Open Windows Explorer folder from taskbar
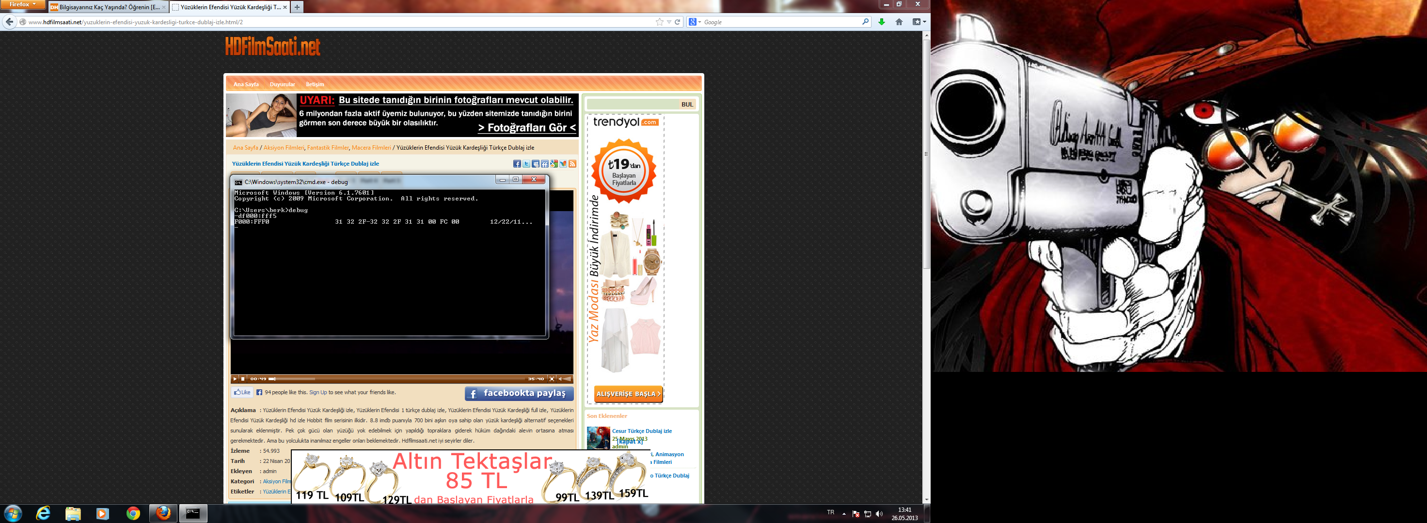The height and width of the screenshot is (523, 1427). coord(73,514)
